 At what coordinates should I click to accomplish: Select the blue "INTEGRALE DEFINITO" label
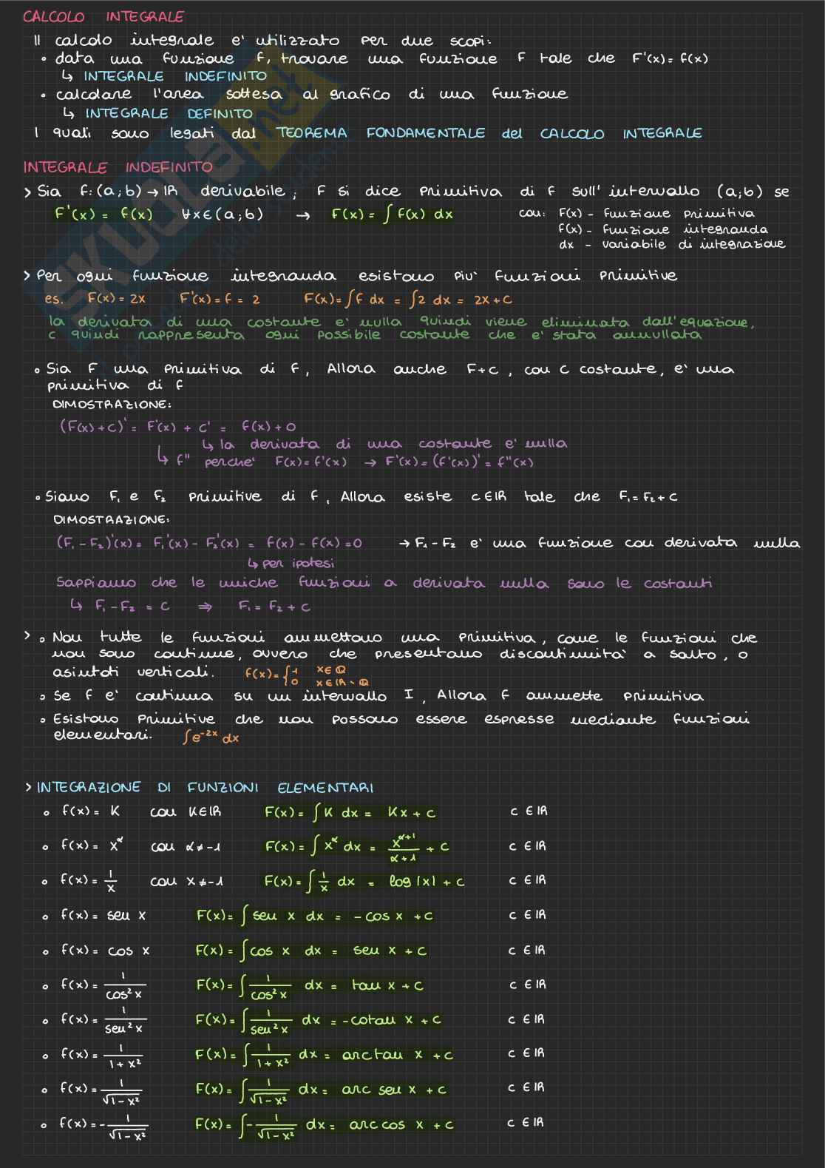[169, 113]
